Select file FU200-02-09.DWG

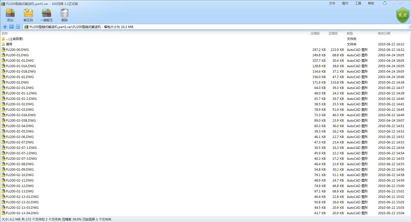coord(20,169)
